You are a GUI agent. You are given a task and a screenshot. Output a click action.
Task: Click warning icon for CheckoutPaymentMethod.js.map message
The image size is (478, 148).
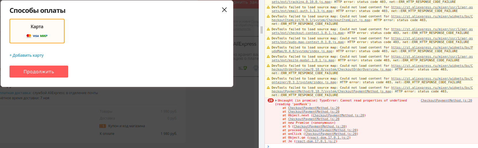[x=268, y=88]
